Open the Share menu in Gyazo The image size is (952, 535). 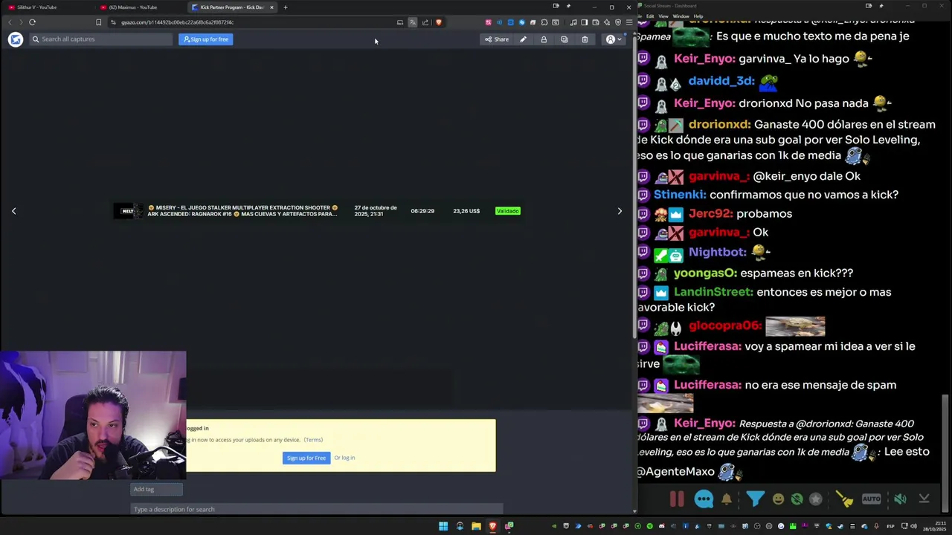(x=497, y=39)
